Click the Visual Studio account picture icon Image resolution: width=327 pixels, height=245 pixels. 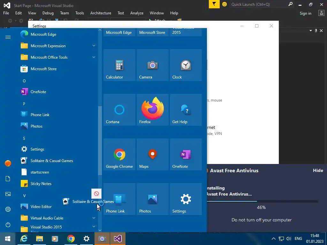(321, 13)
